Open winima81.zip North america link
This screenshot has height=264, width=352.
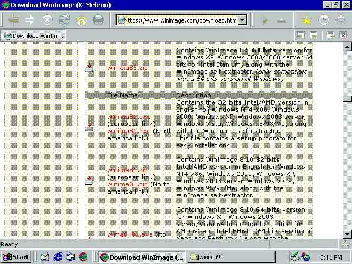pyautogui.click(x=128, y=184)
